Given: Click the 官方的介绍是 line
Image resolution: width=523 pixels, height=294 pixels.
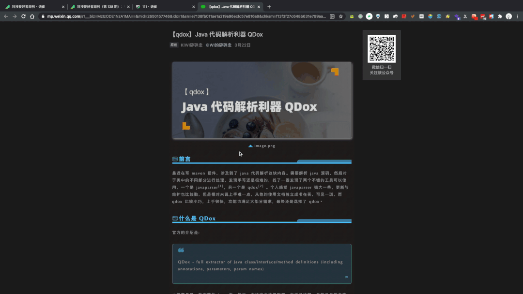Looking at the screenshot, I should pos(186,233).
